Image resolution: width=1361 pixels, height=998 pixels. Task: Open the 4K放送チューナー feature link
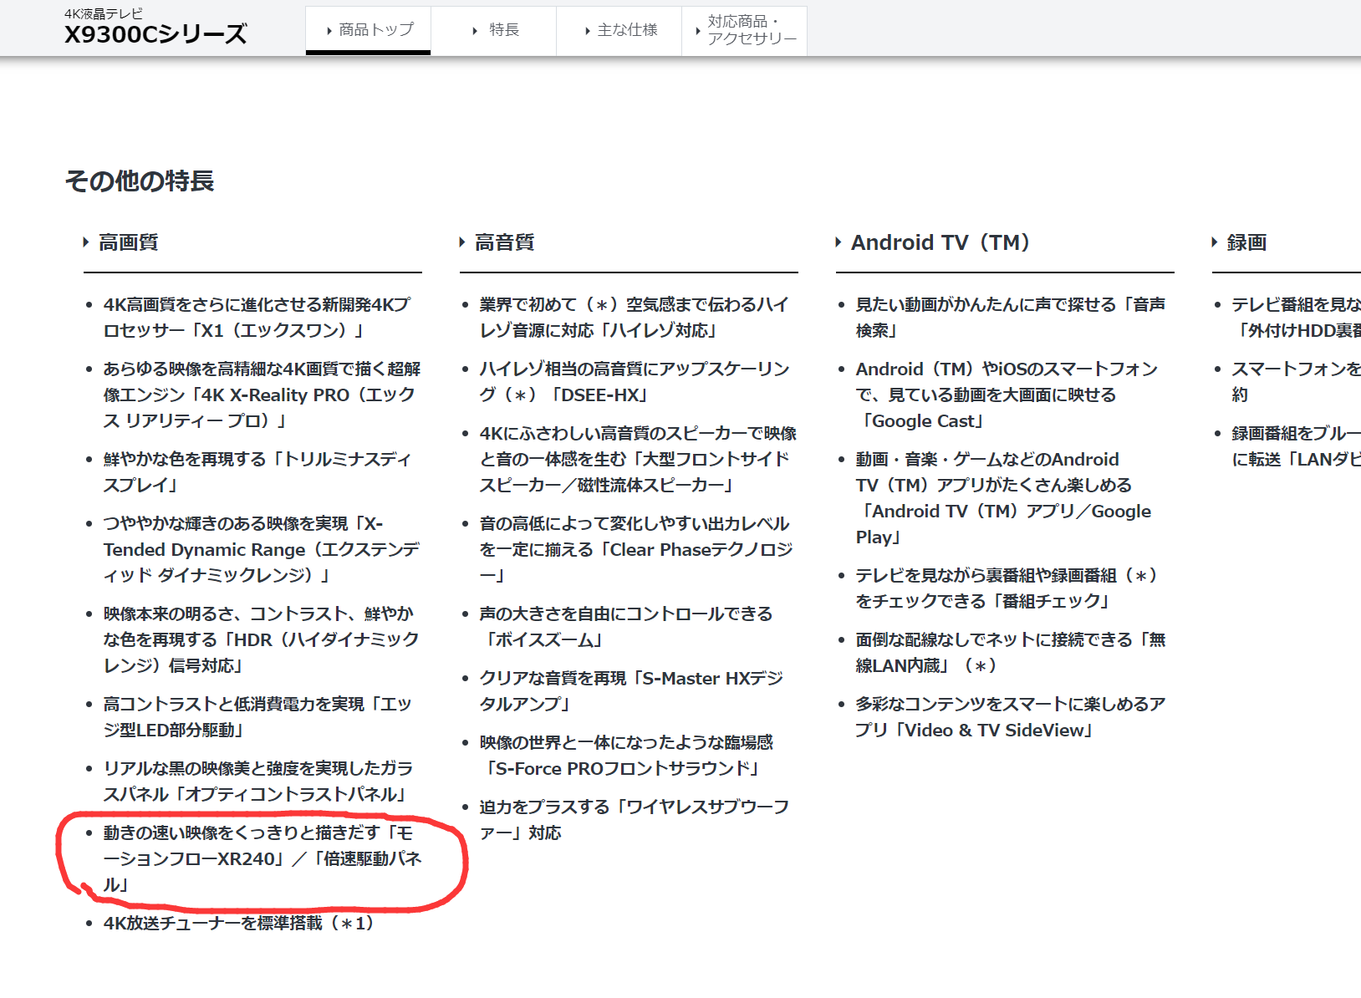click(x=237, y=923)
